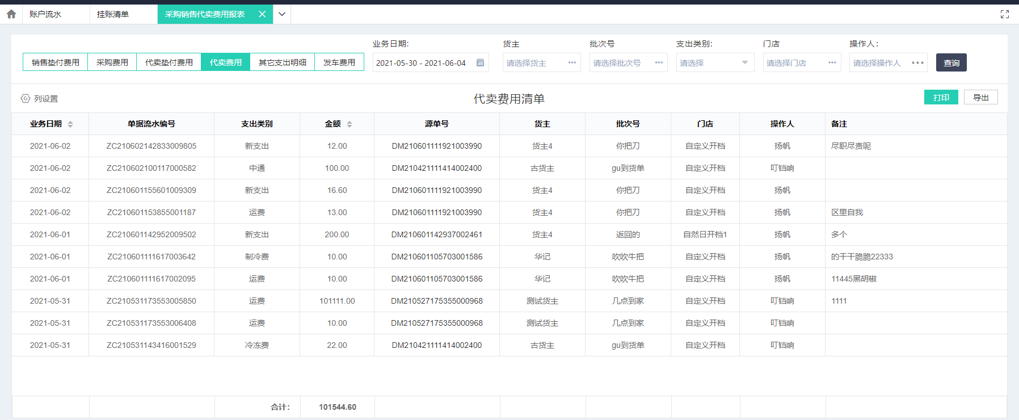Viewport: 1019px width, 420px height.
Task: Sort by 业务日期 column arrows
Action: [x=70, y=124]
